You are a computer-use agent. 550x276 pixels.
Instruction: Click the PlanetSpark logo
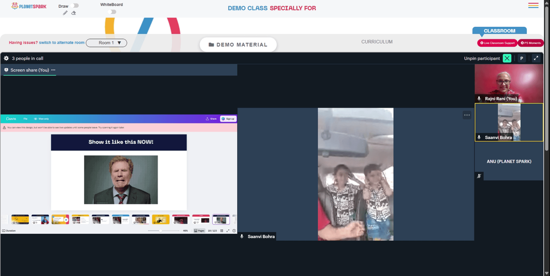29,6
